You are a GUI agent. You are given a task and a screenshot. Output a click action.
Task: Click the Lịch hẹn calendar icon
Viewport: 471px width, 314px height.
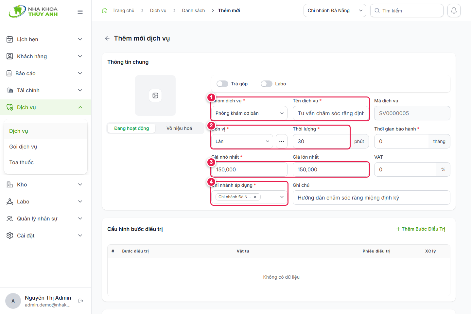[10, 39]
